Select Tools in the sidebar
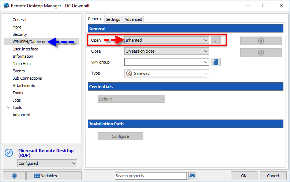Screen dimensions: 290x182 pos(17,107)
